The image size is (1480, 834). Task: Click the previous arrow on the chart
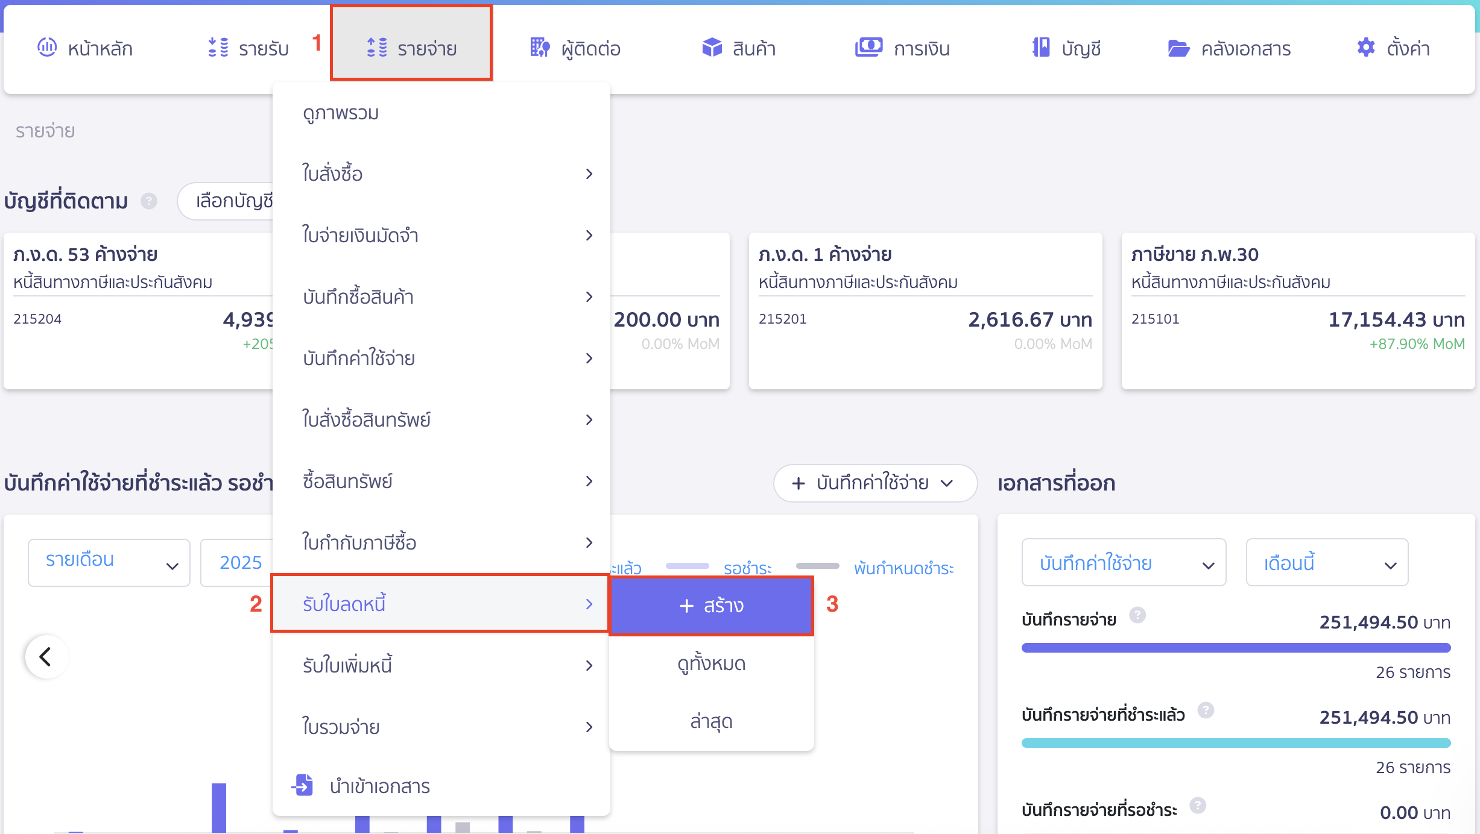tap(46, 656)
